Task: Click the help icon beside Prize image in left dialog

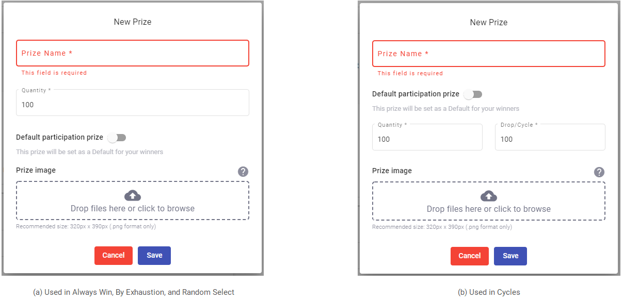Action: [243, 171]
